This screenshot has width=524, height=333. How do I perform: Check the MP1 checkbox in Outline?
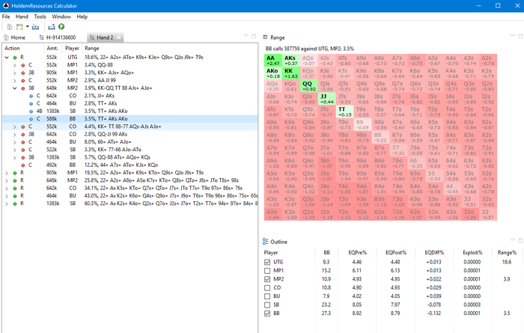267,271
